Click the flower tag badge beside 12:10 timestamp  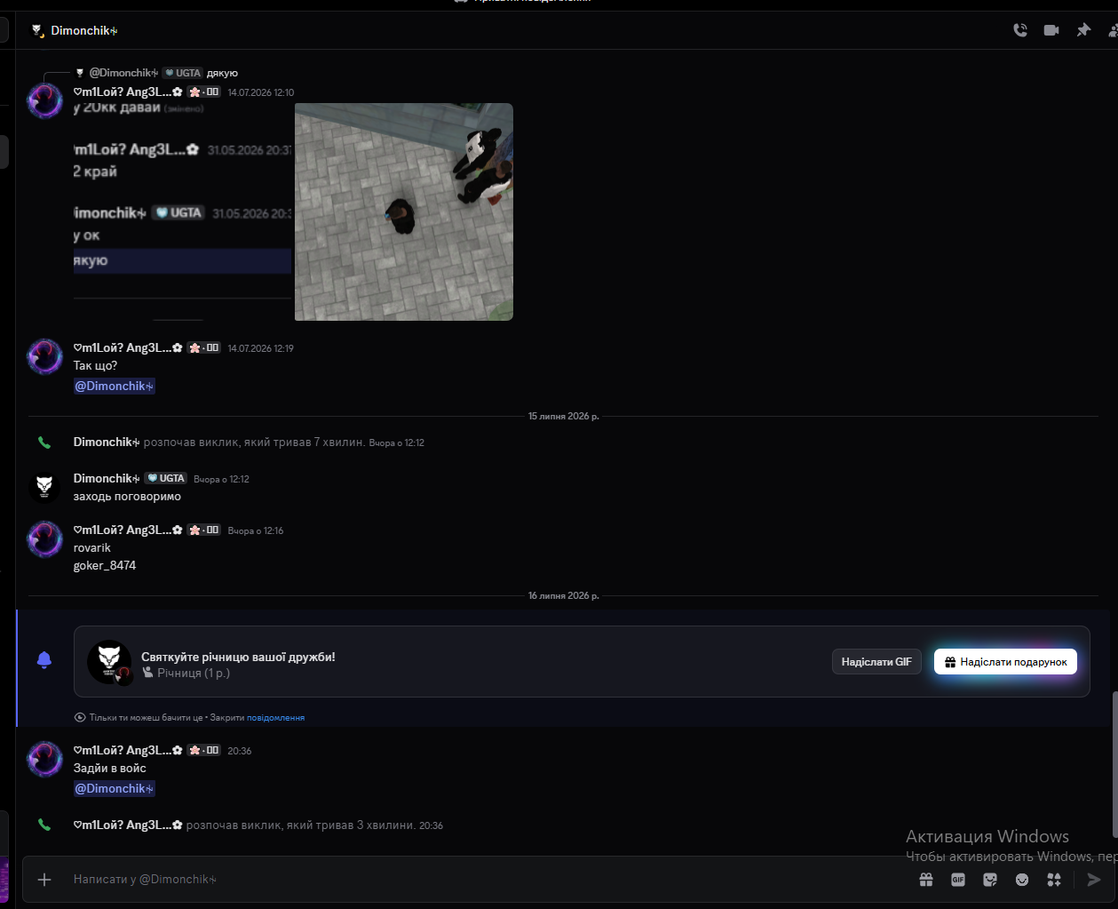pos(204,92)
